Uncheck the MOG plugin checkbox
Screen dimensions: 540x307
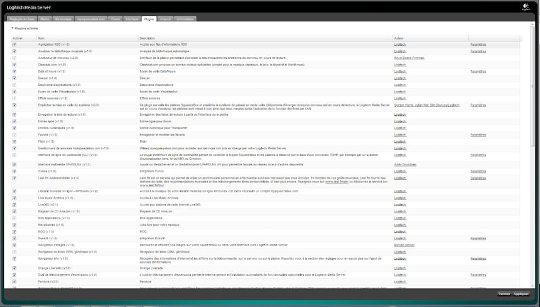coord(14,232)
